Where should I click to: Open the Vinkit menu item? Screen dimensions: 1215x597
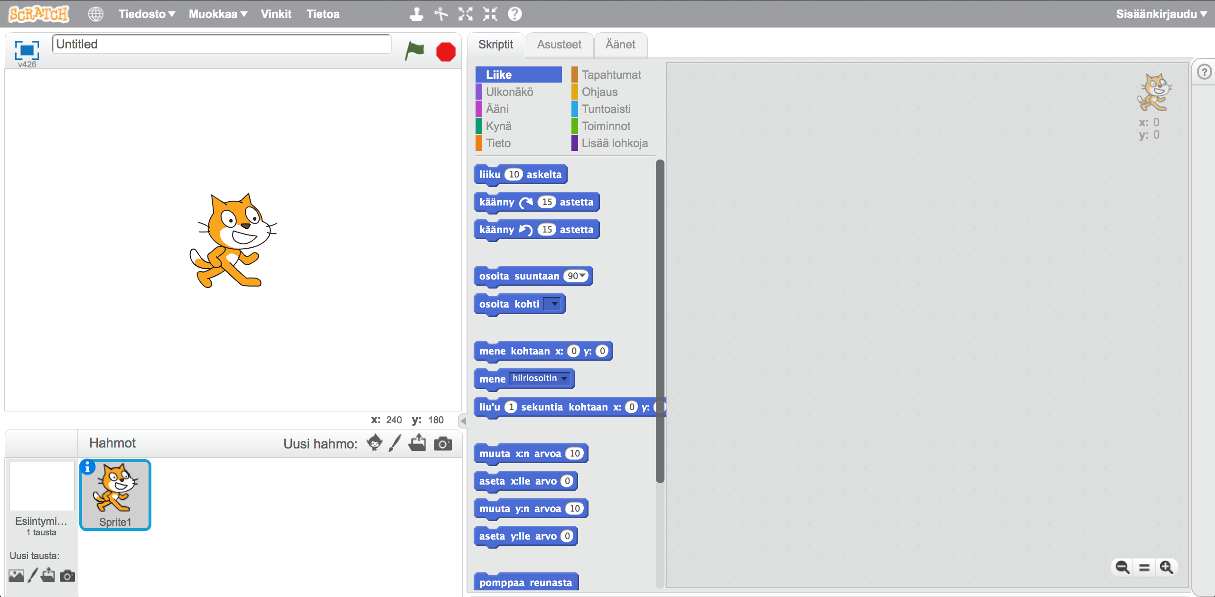(x=276, y=14)
